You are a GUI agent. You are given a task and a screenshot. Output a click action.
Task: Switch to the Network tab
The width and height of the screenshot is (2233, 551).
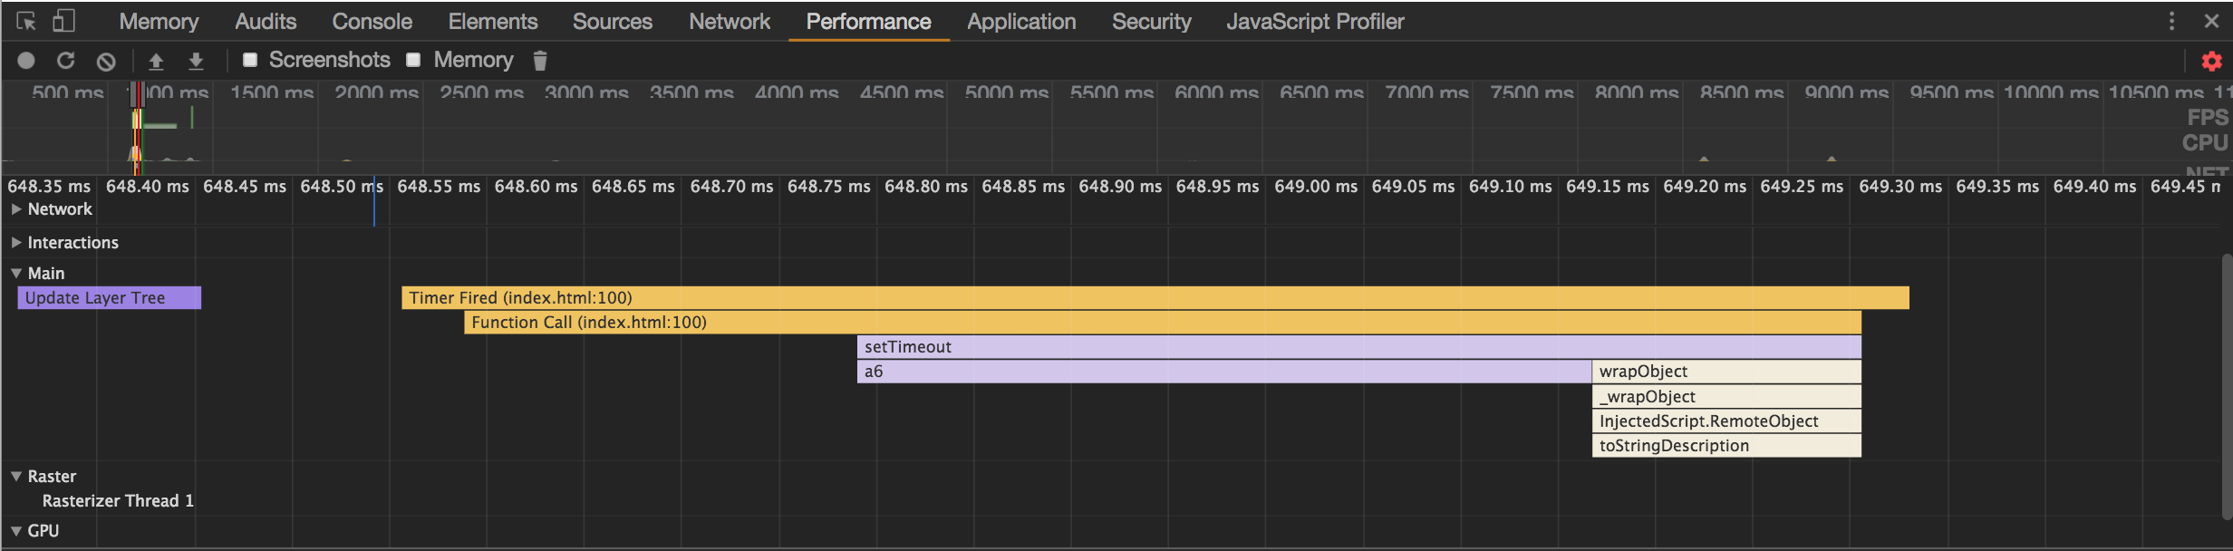pos(730,21)
